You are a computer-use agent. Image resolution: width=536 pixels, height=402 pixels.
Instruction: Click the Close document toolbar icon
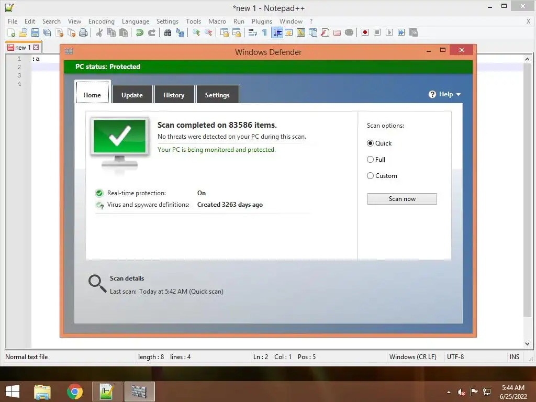(x=60, y=32)
